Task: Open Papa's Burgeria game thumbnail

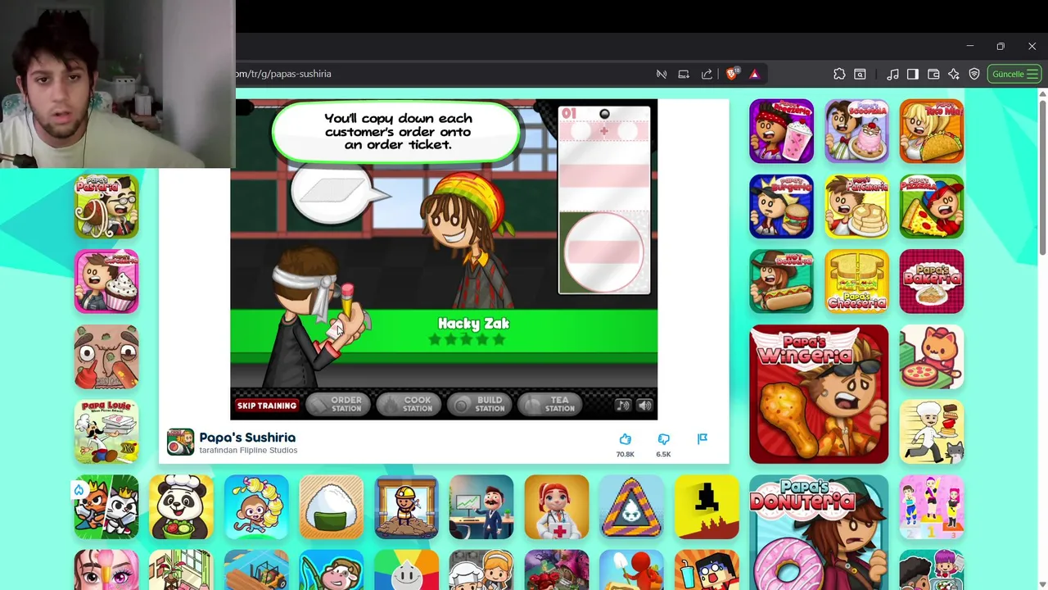Action: 781,206
